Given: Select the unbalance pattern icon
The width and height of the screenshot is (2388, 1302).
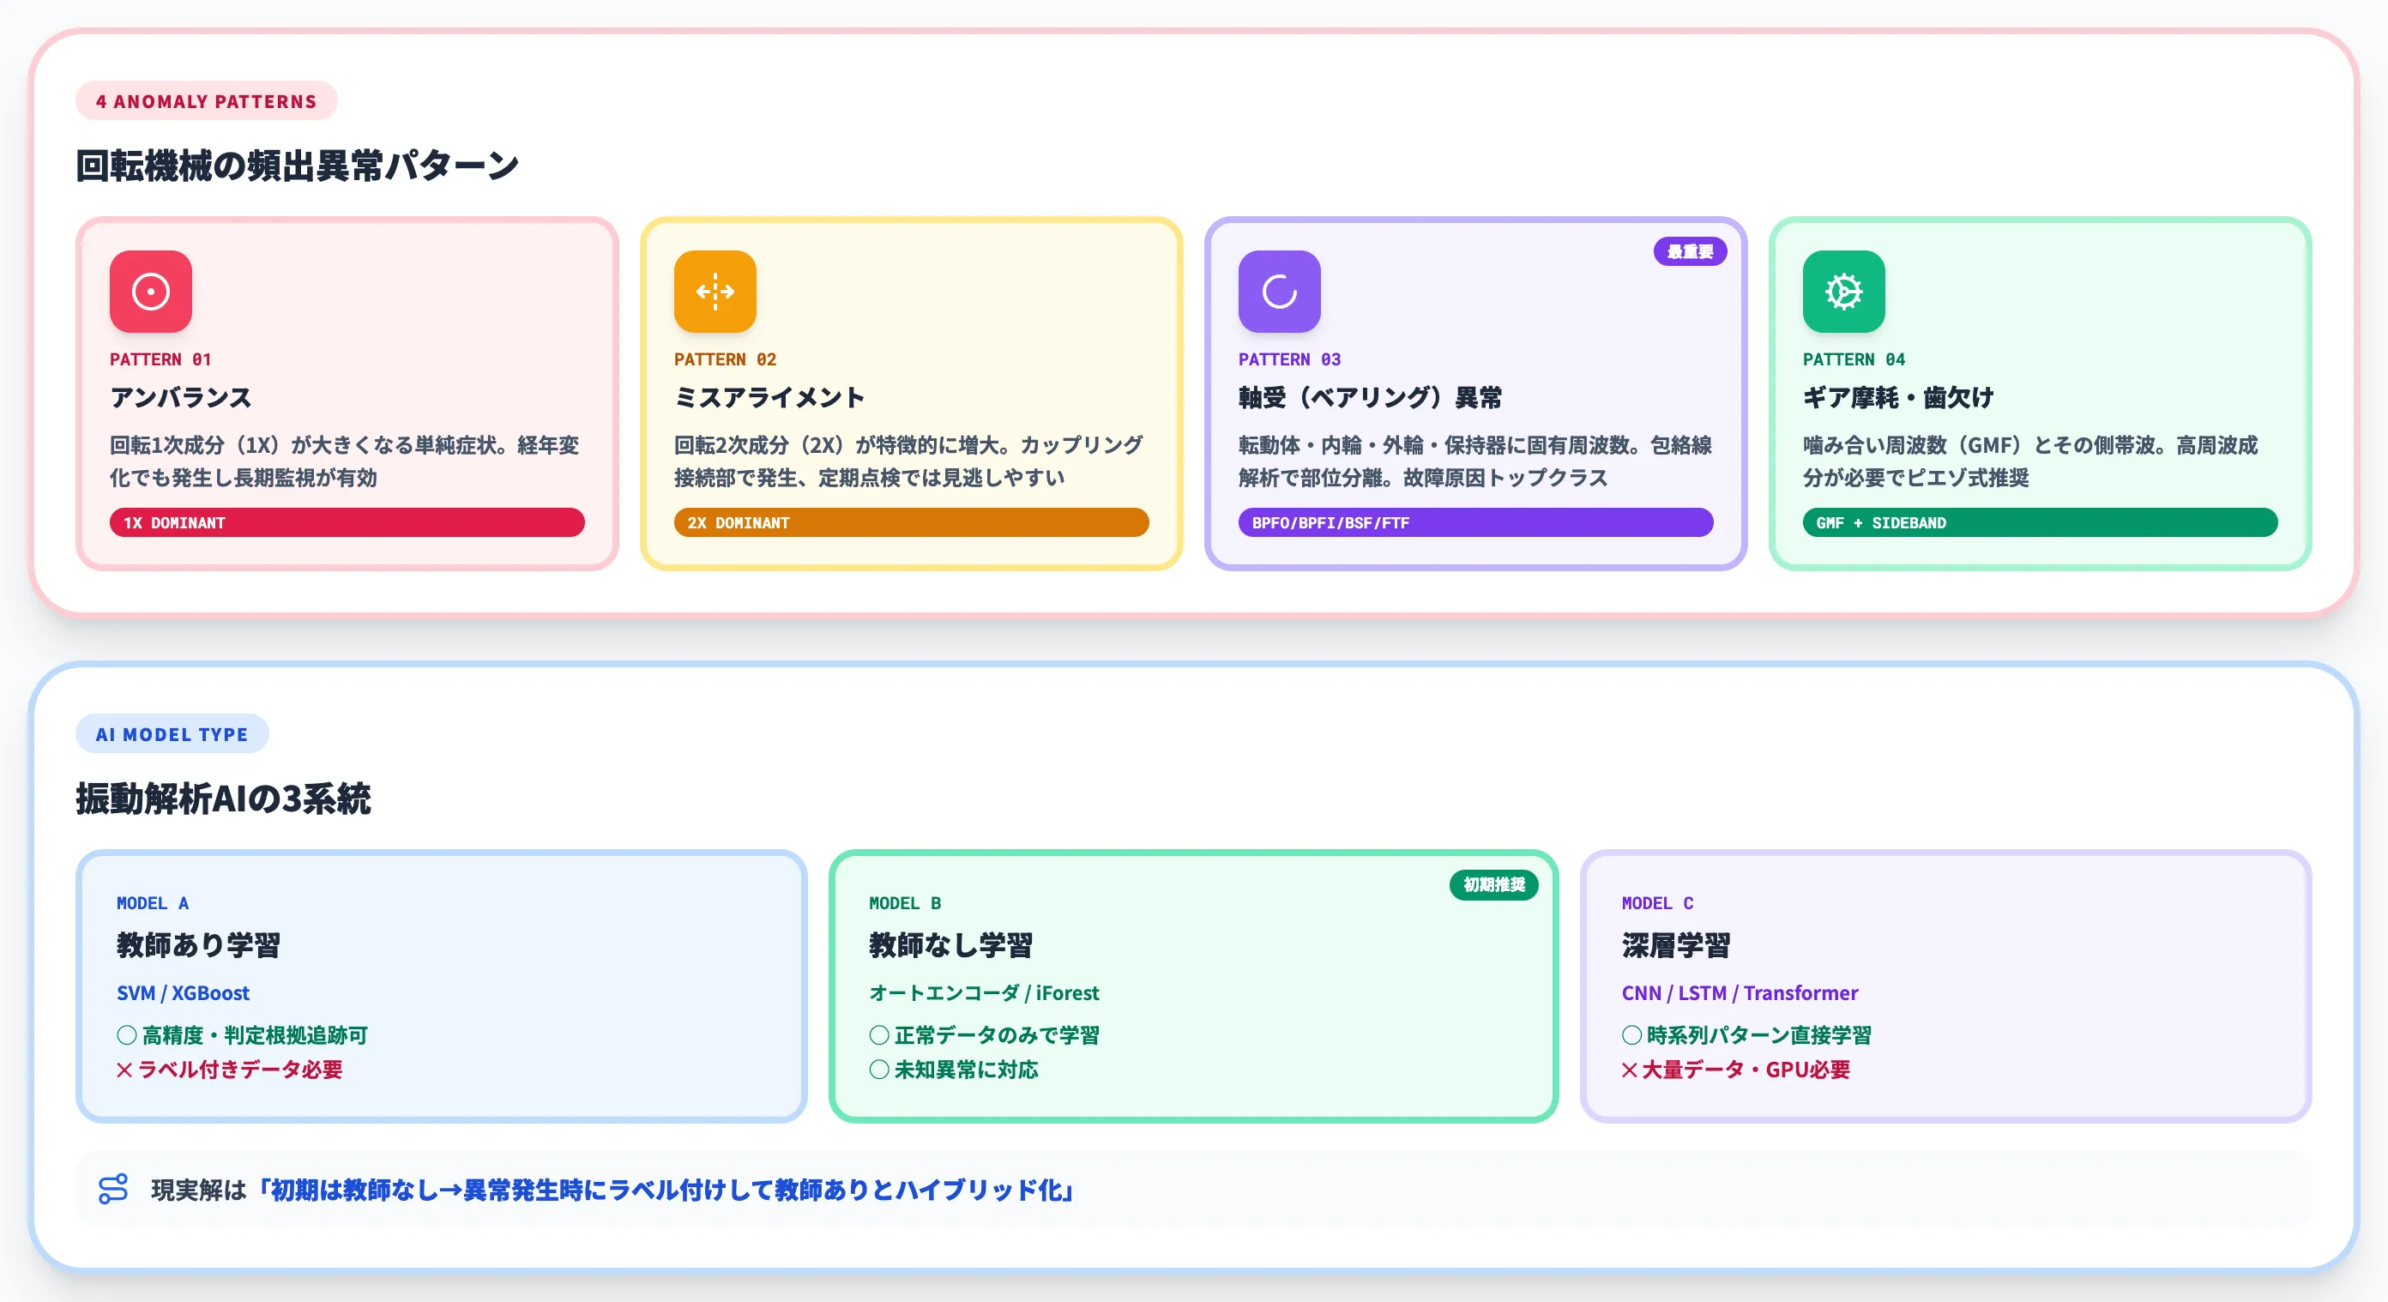Looking at the screenshot, I should (x=150, y=292).
